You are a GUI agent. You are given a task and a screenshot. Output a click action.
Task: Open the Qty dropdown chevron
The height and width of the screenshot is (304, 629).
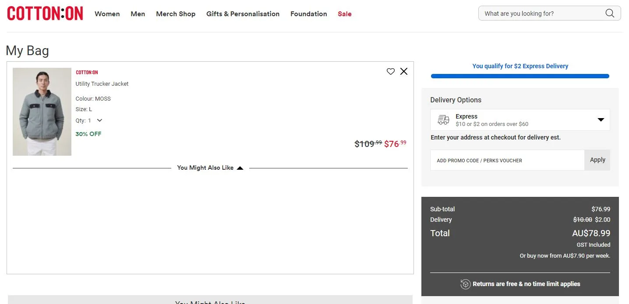click(99, 120)
